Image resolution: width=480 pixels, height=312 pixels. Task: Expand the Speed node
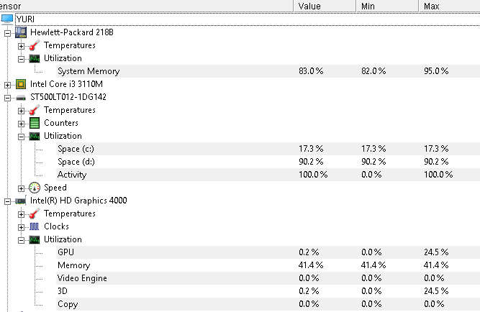21,188
